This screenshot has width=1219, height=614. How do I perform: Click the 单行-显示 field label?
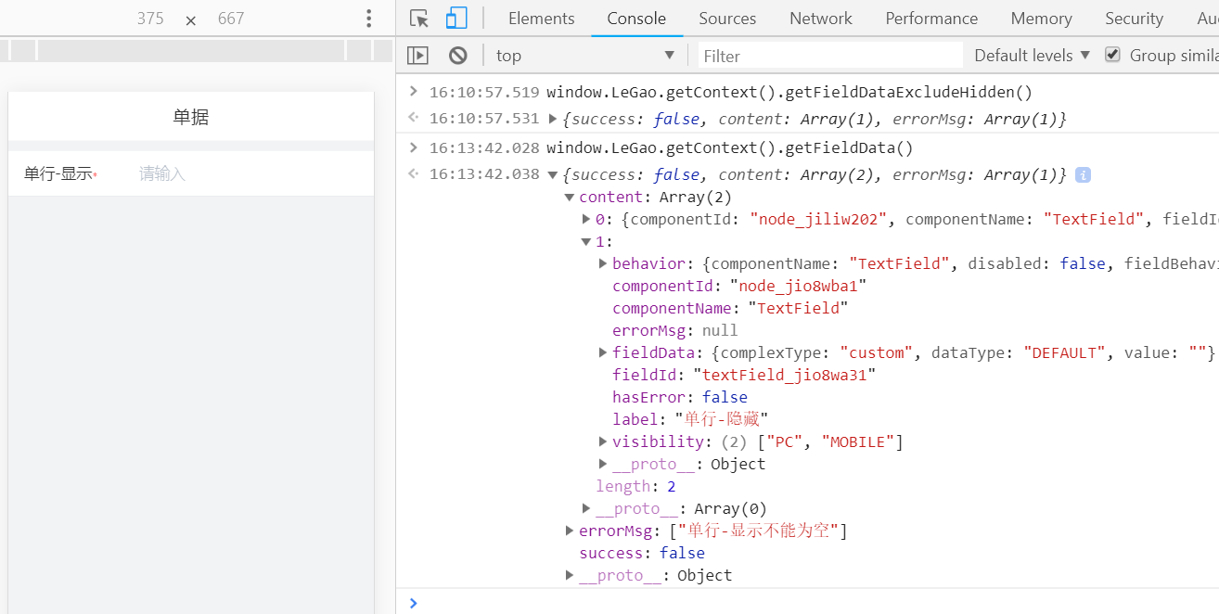59,173
